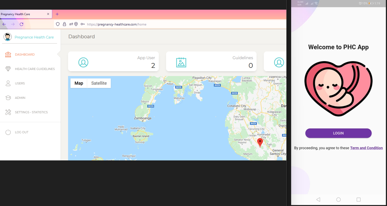
Task: Click the third card's profile icon
Action: [x=279, y=62]
